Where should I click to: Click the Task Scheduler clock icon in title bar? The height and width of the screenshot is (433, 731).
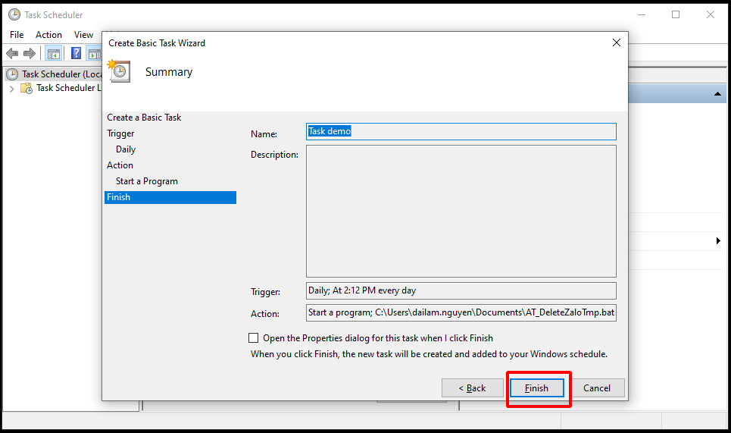pos(14,14)
